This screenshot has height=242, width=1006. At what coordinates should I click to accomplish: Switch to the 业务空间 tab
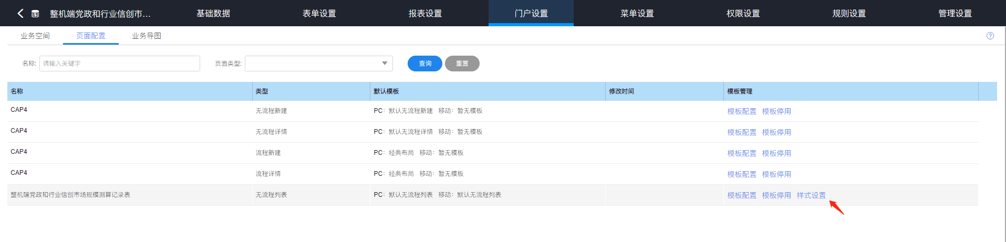35,36
